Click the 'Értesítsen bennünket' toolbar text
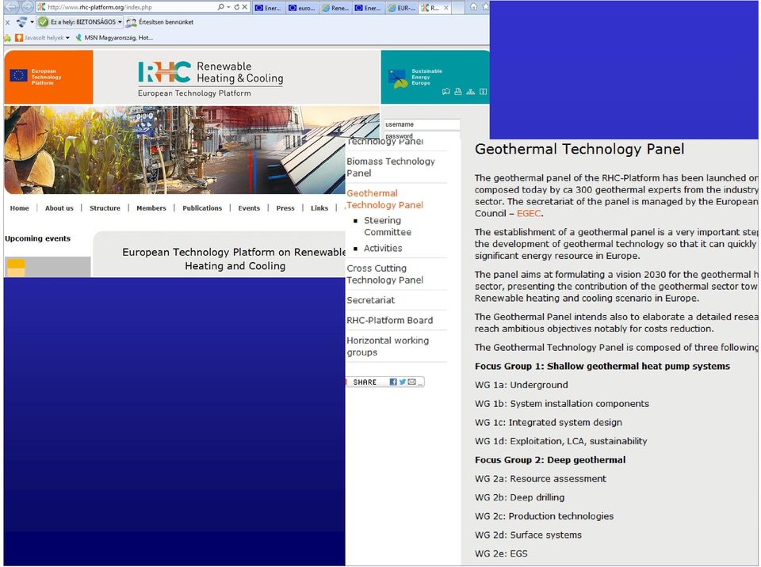Screen dimensions: 761x567 coord(166,22)
